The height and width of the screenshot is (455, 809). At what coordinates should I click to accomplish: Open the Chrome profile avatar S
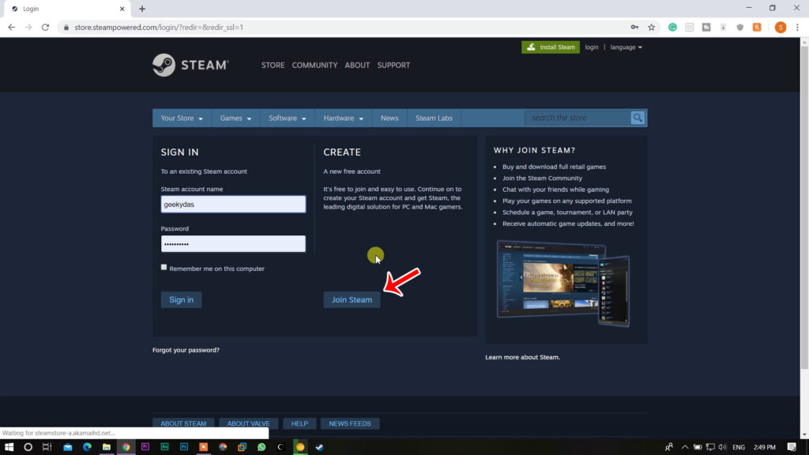[x=780, y=28]
